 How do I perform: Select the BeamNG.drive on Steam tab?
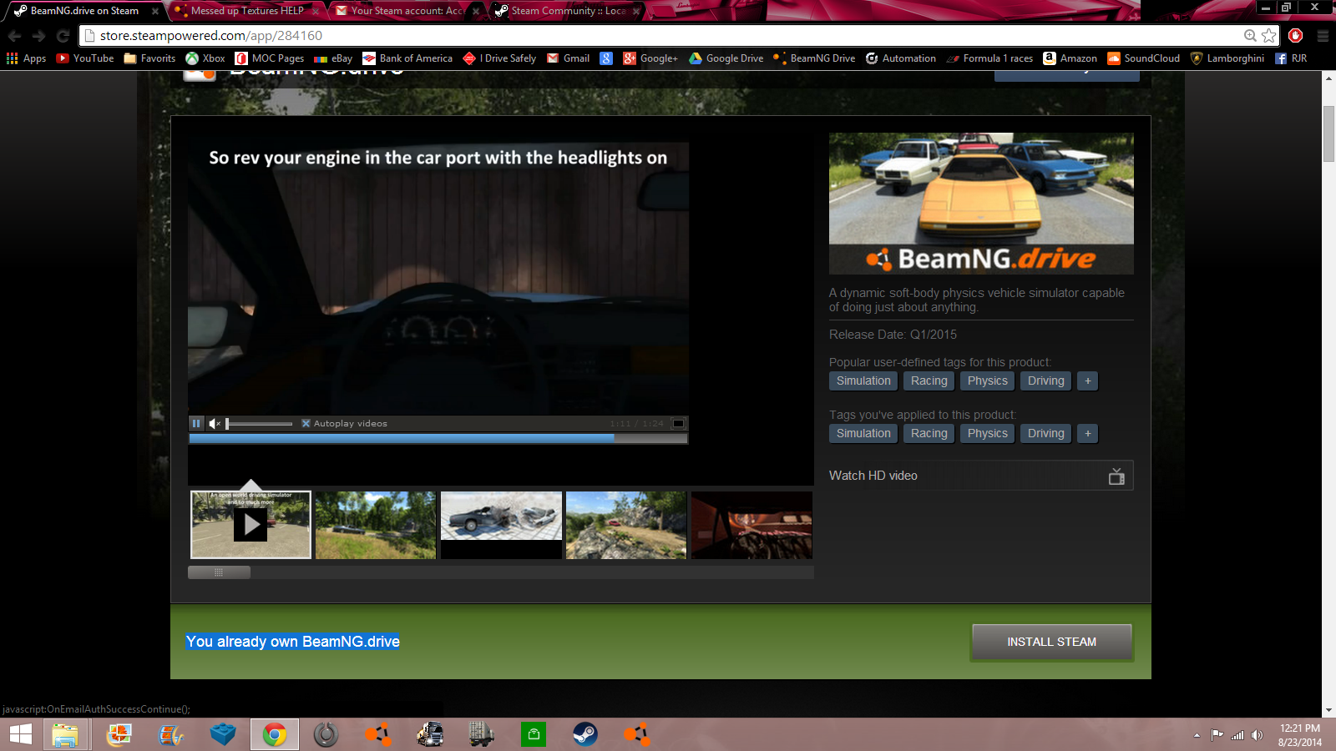(83, 11)
